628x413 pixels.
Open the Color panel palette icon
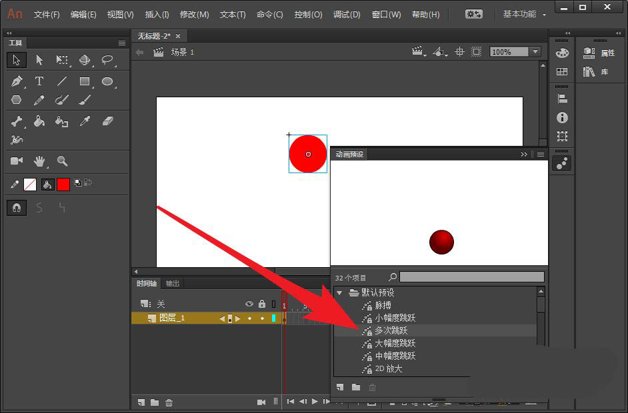[562, 53]
